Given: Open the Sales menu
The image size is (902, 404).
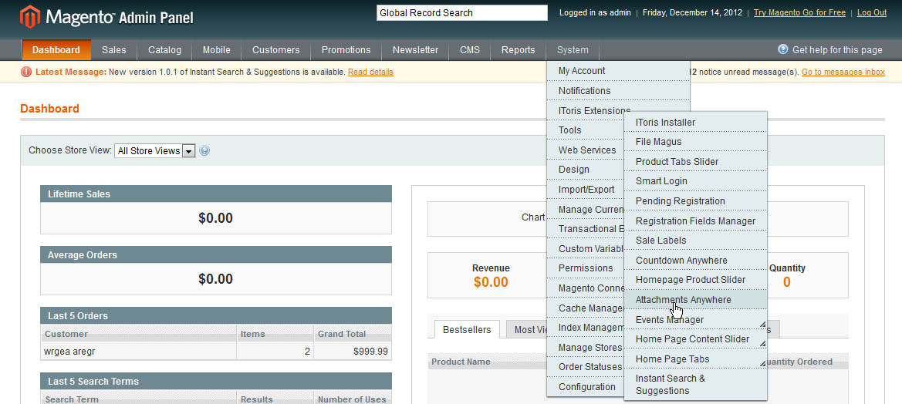Looking at the screenshot, I should [114, 50].
